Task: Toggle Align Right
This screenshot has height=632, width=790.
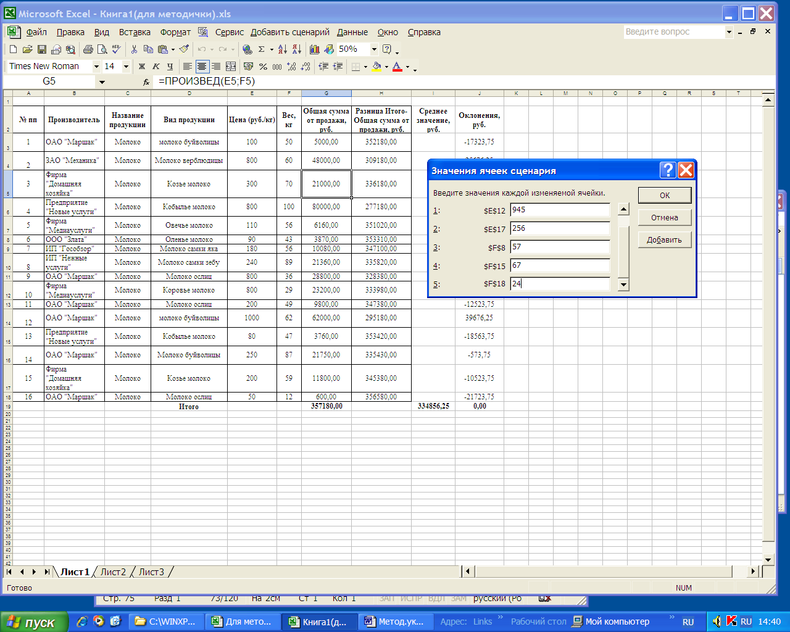Action: [x=216, y=67]
